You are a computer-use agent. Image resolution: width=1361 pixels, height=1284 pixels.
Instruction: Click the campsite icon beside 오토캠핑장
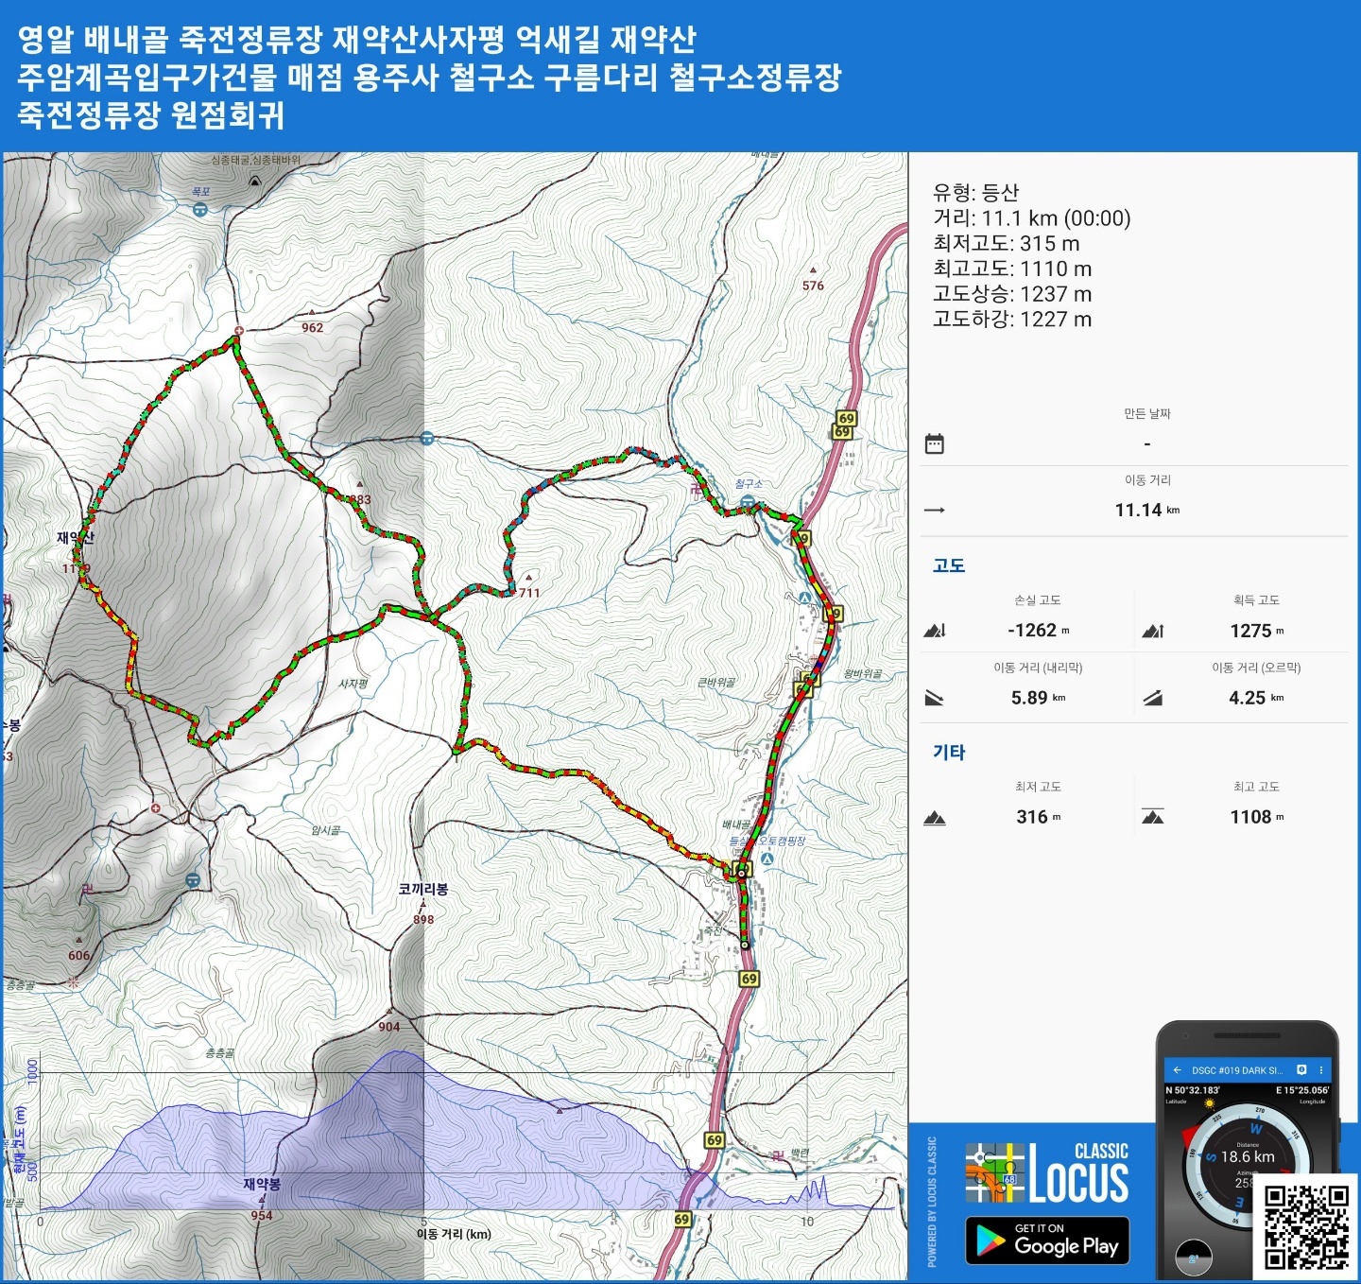(767, 859)
